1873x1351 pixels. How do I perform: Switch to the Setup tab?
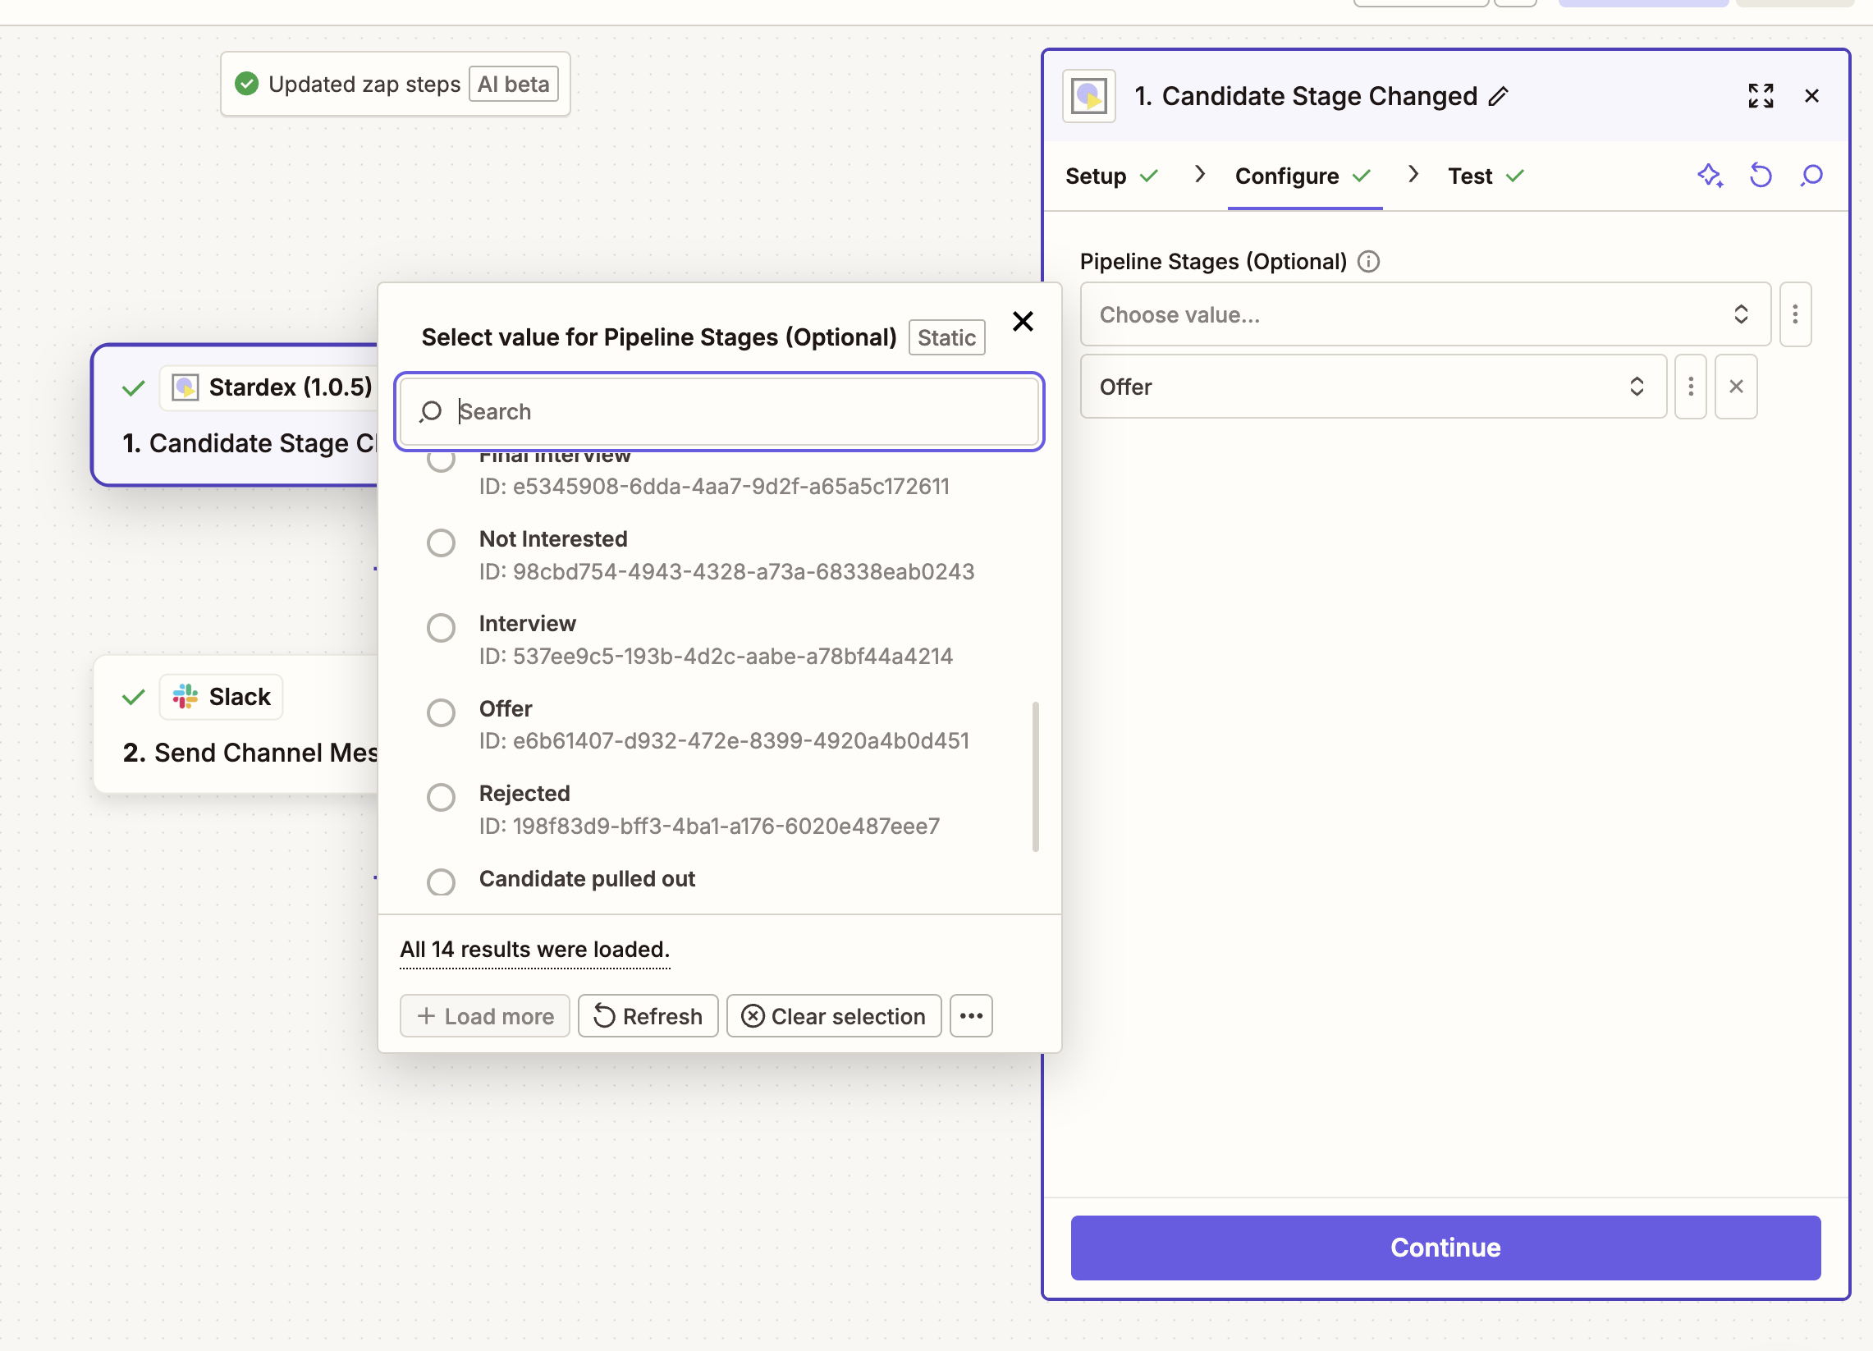1111,176
